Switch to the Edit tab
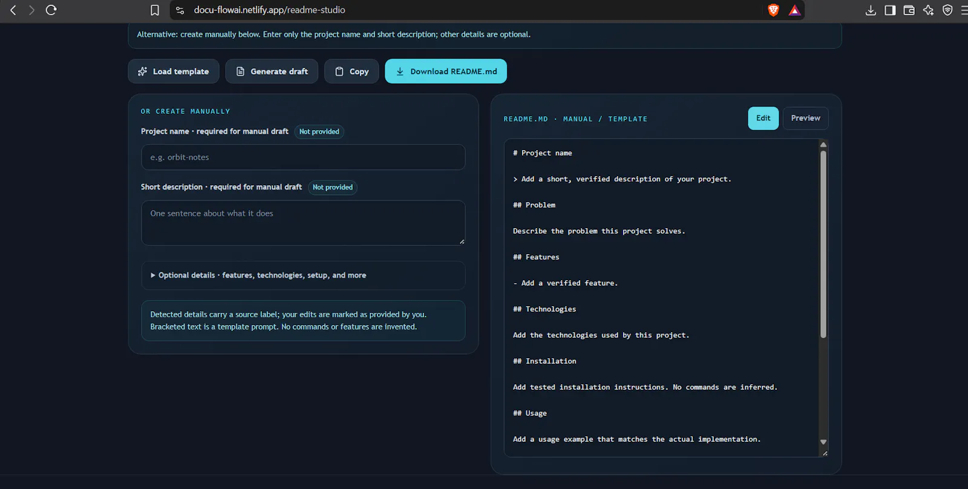 pos(764,118)
